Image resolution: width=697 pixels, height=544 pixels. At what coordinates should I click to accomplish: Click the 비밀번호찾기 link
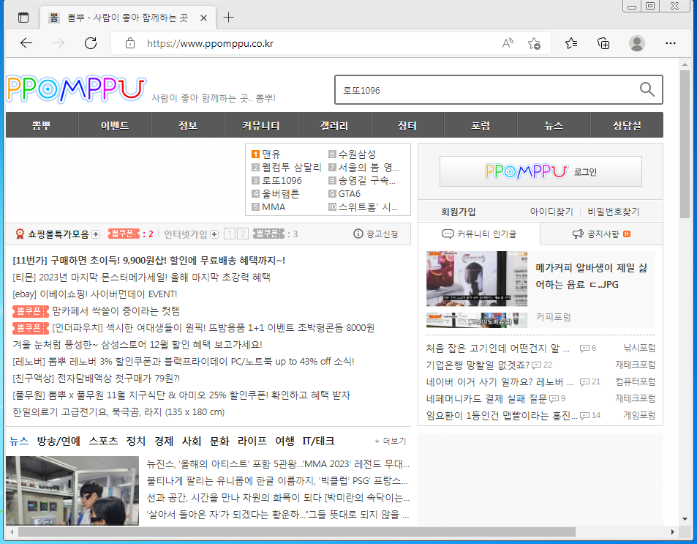pyautogui.click(x=614, y=212)
